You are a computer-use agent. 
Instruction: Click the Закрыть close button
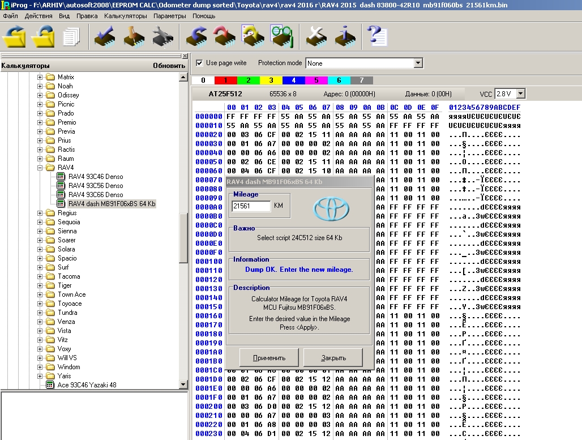(x=333, y=357)
